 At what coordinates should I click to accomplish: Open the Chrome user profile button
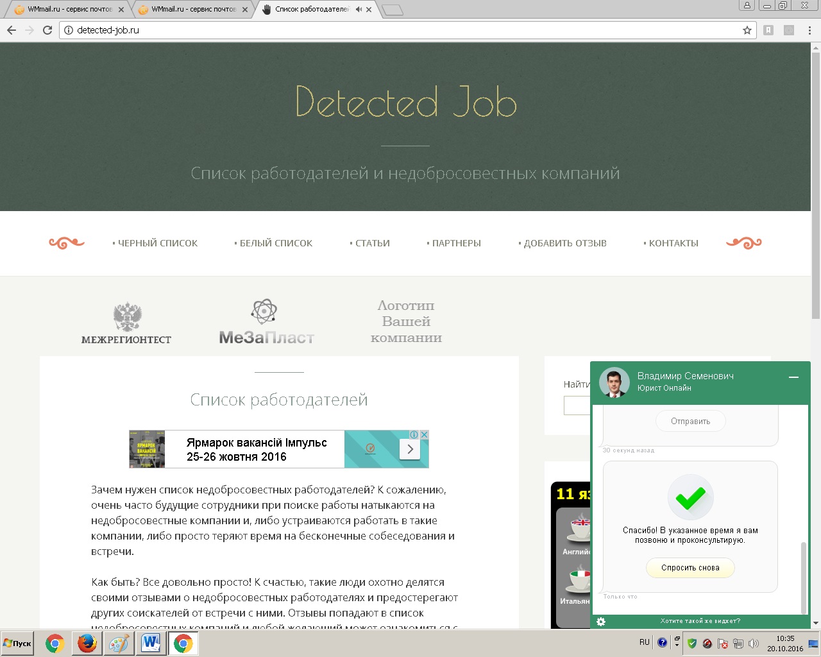pyautogui.click(x=747, y=6)
